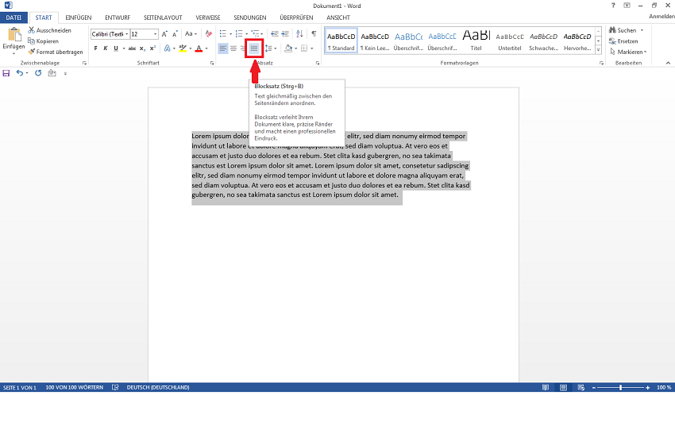
Task: Clear all formatting with the eraser icon
Action: point(209,34)
